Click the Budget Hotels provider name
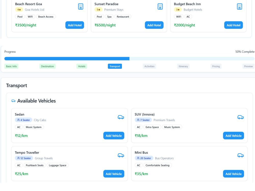 (x=193, y=10)
